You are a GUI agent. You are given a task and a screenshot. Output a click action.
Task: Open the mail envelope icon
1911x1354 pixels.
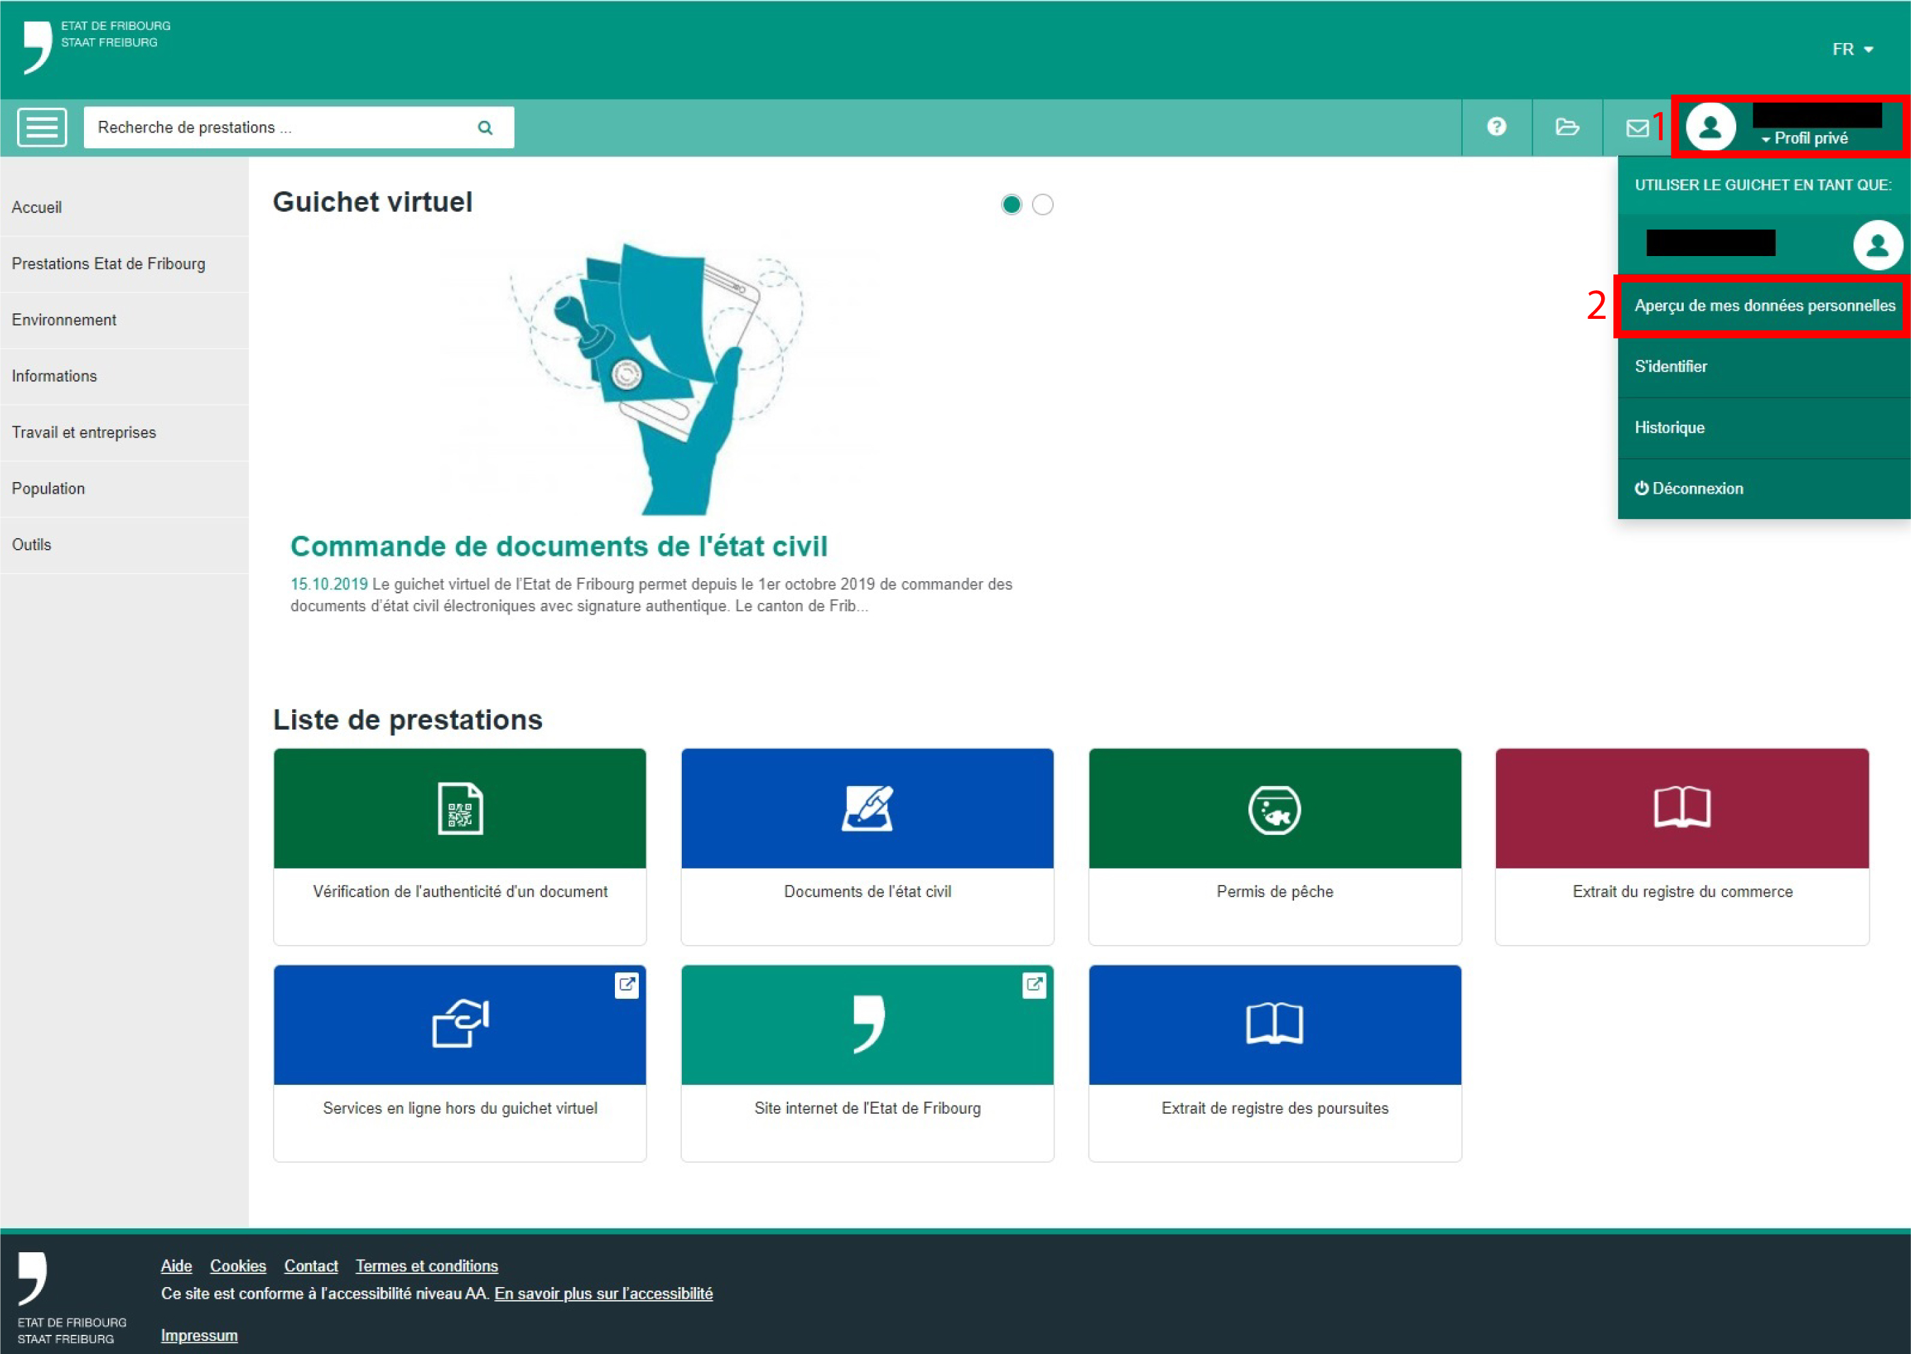1637,128
